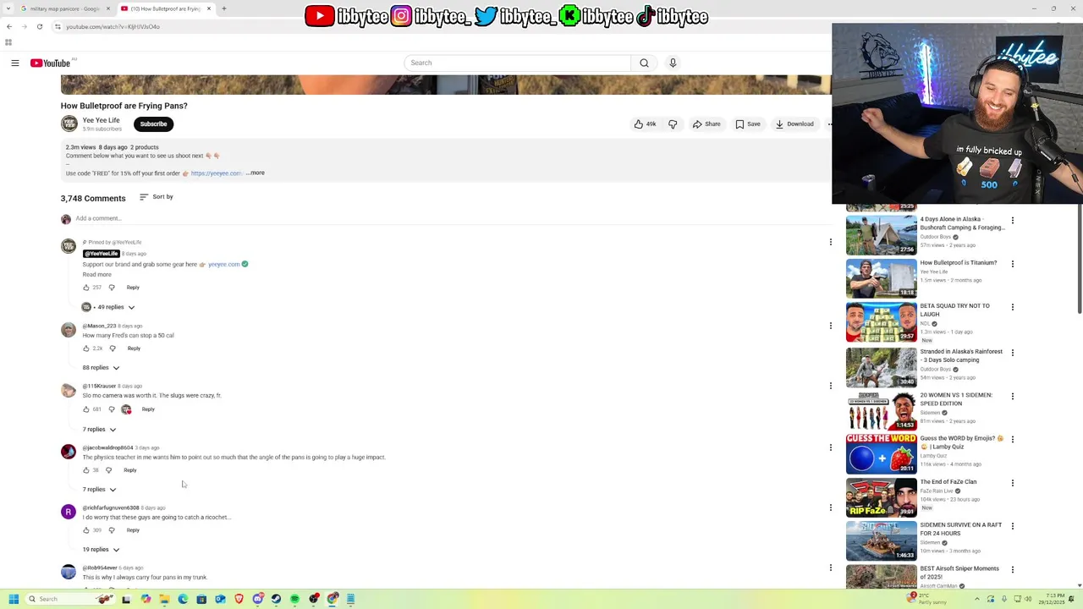
Task: Expand 88 replies under Mason_223 comment
Action: (101, 368)
